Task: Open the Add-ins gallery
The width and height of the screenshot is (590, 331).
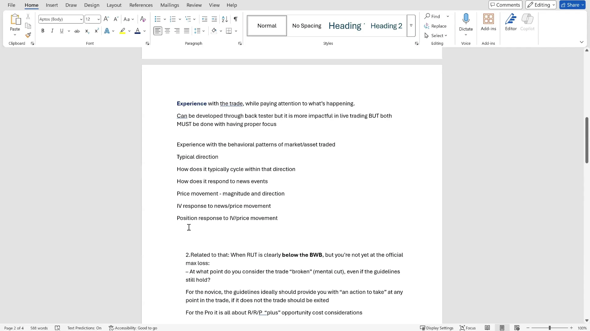Action: click(x=488, y=22)
